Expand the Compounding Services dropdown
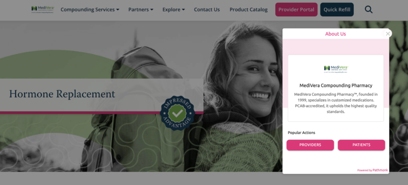This screenshot has height=185, width=408. click(x=90, y=10)
